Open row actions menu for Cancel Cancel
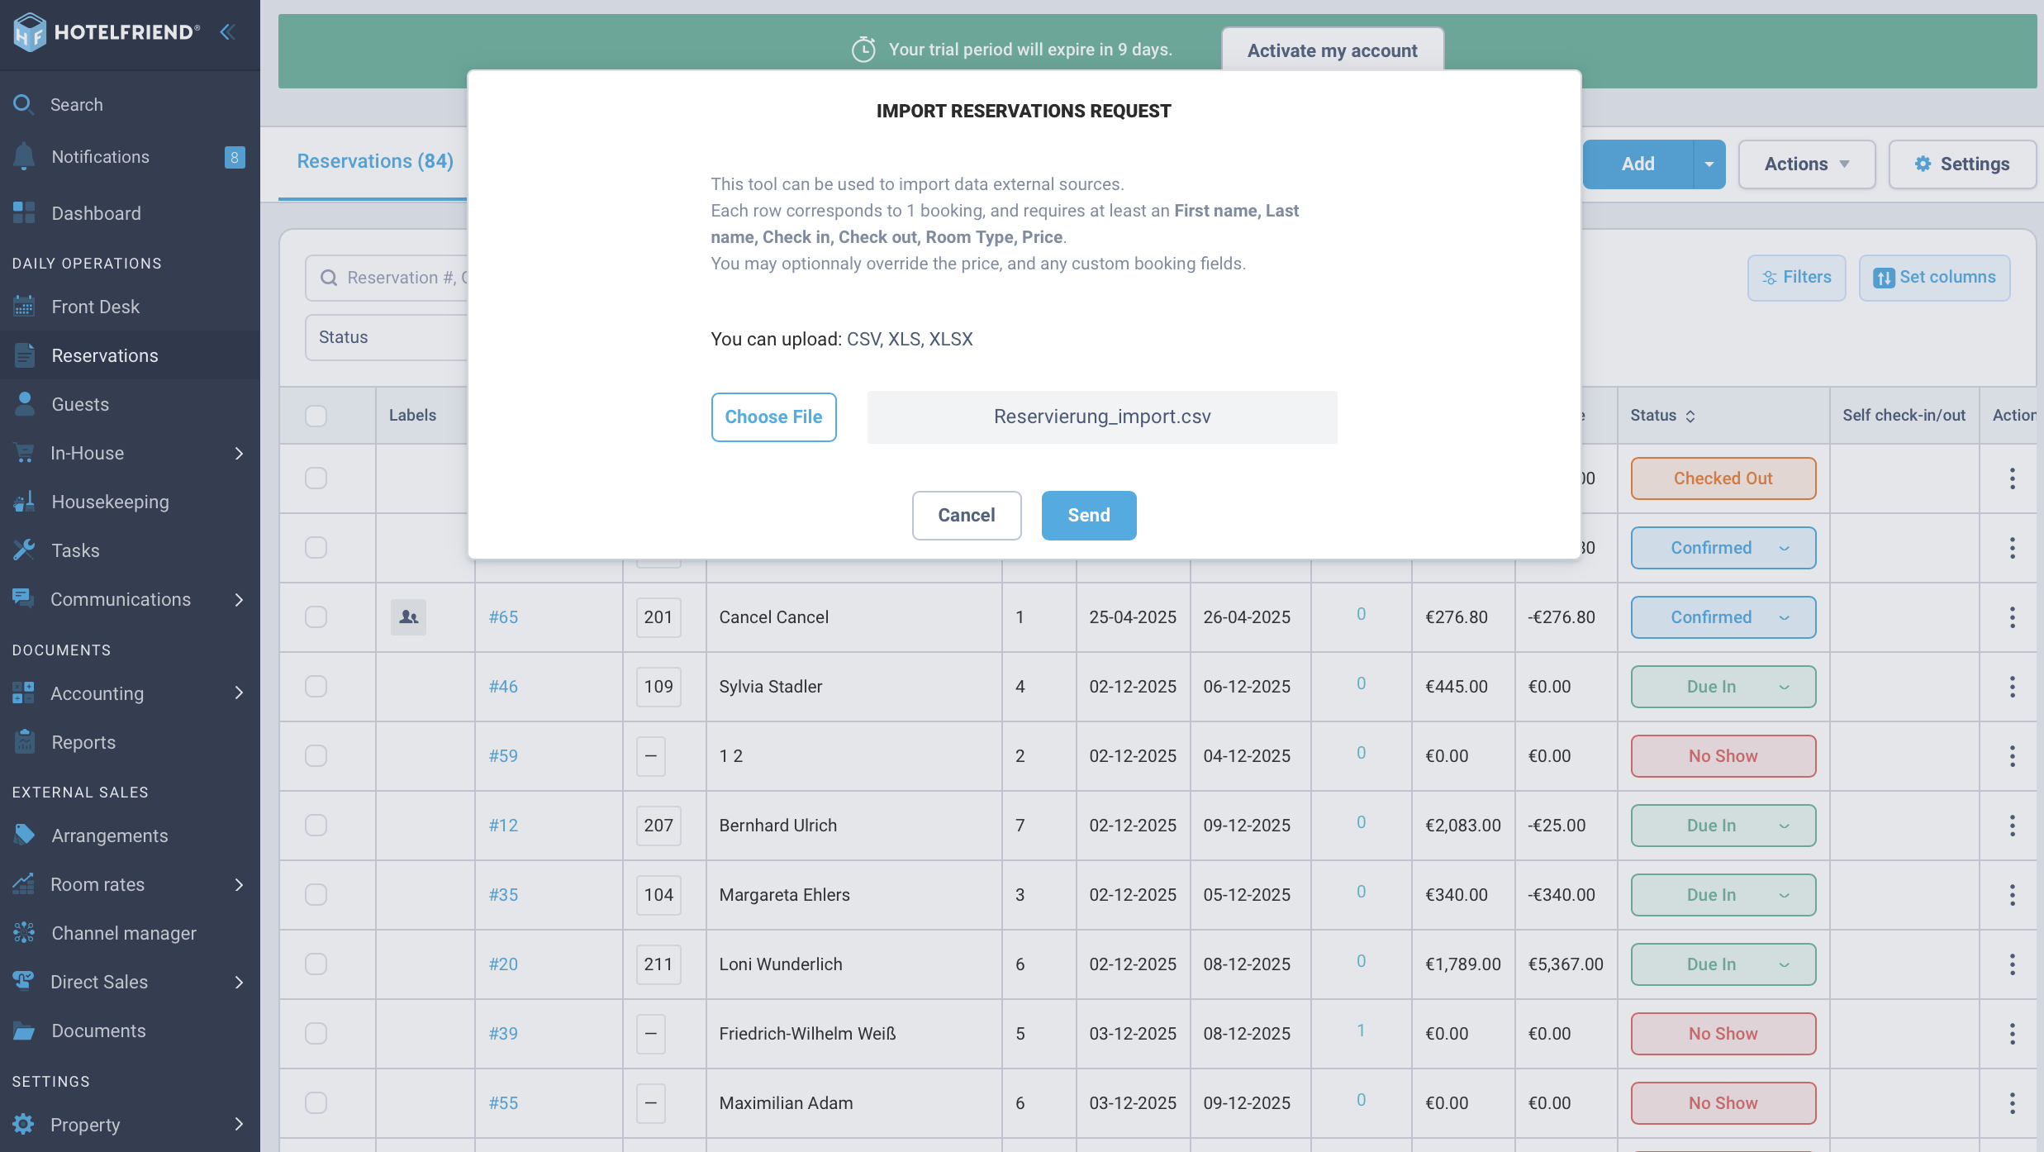2044x1152 pixels. (x=2012, y=616)
